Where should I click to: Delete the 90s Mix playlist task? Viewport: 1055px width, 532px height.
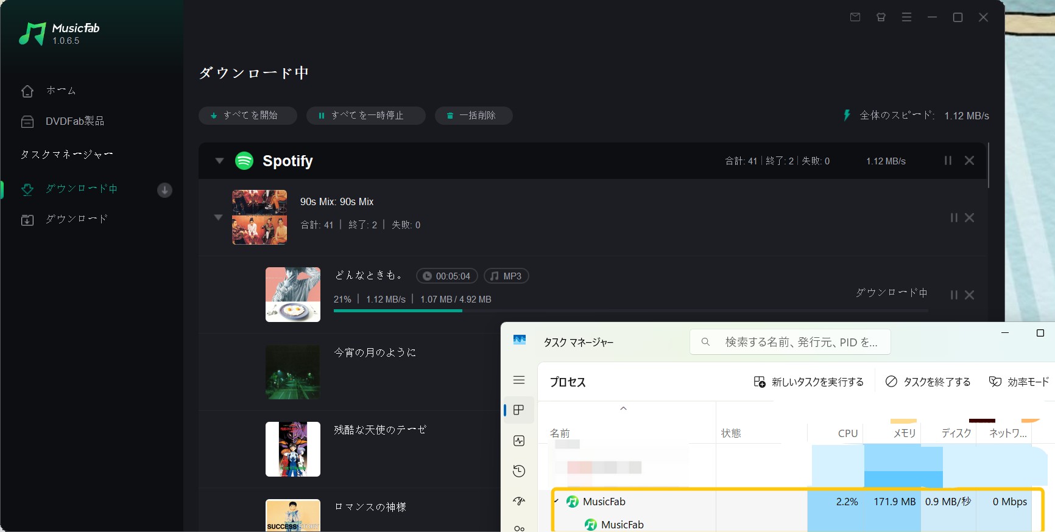(x=969, y=217)
